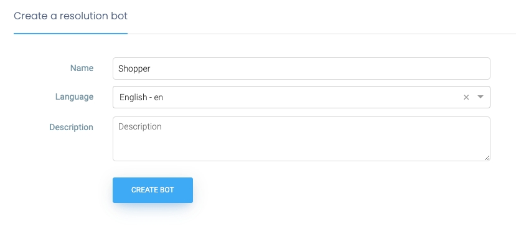Click the middle of the Language selector
This screenshot has height=231, width=516.
[x=301, y=97]
